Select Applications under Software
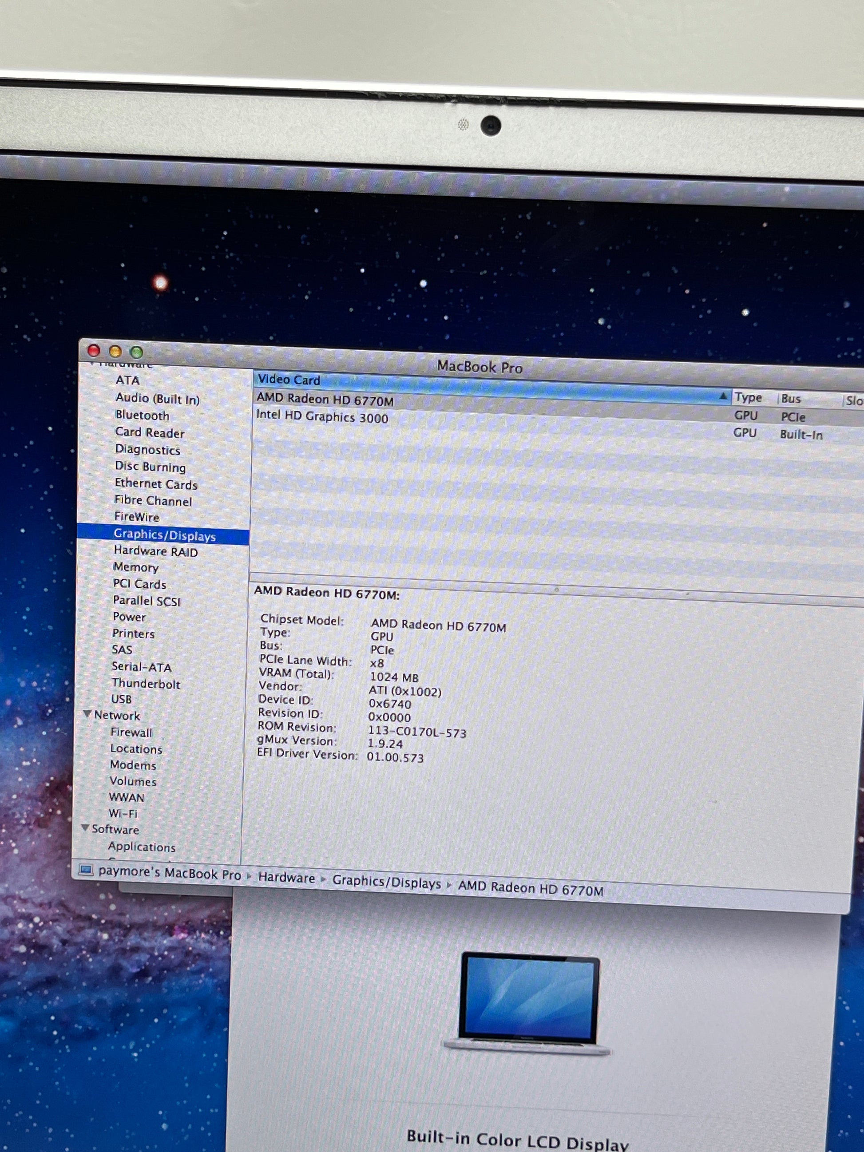 (142, 847)
